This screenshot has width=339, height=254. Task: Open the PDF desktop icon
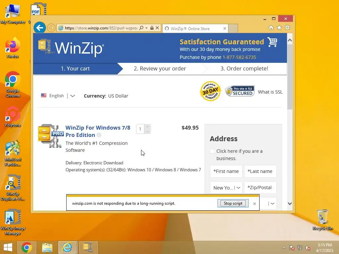click(38, 9)
